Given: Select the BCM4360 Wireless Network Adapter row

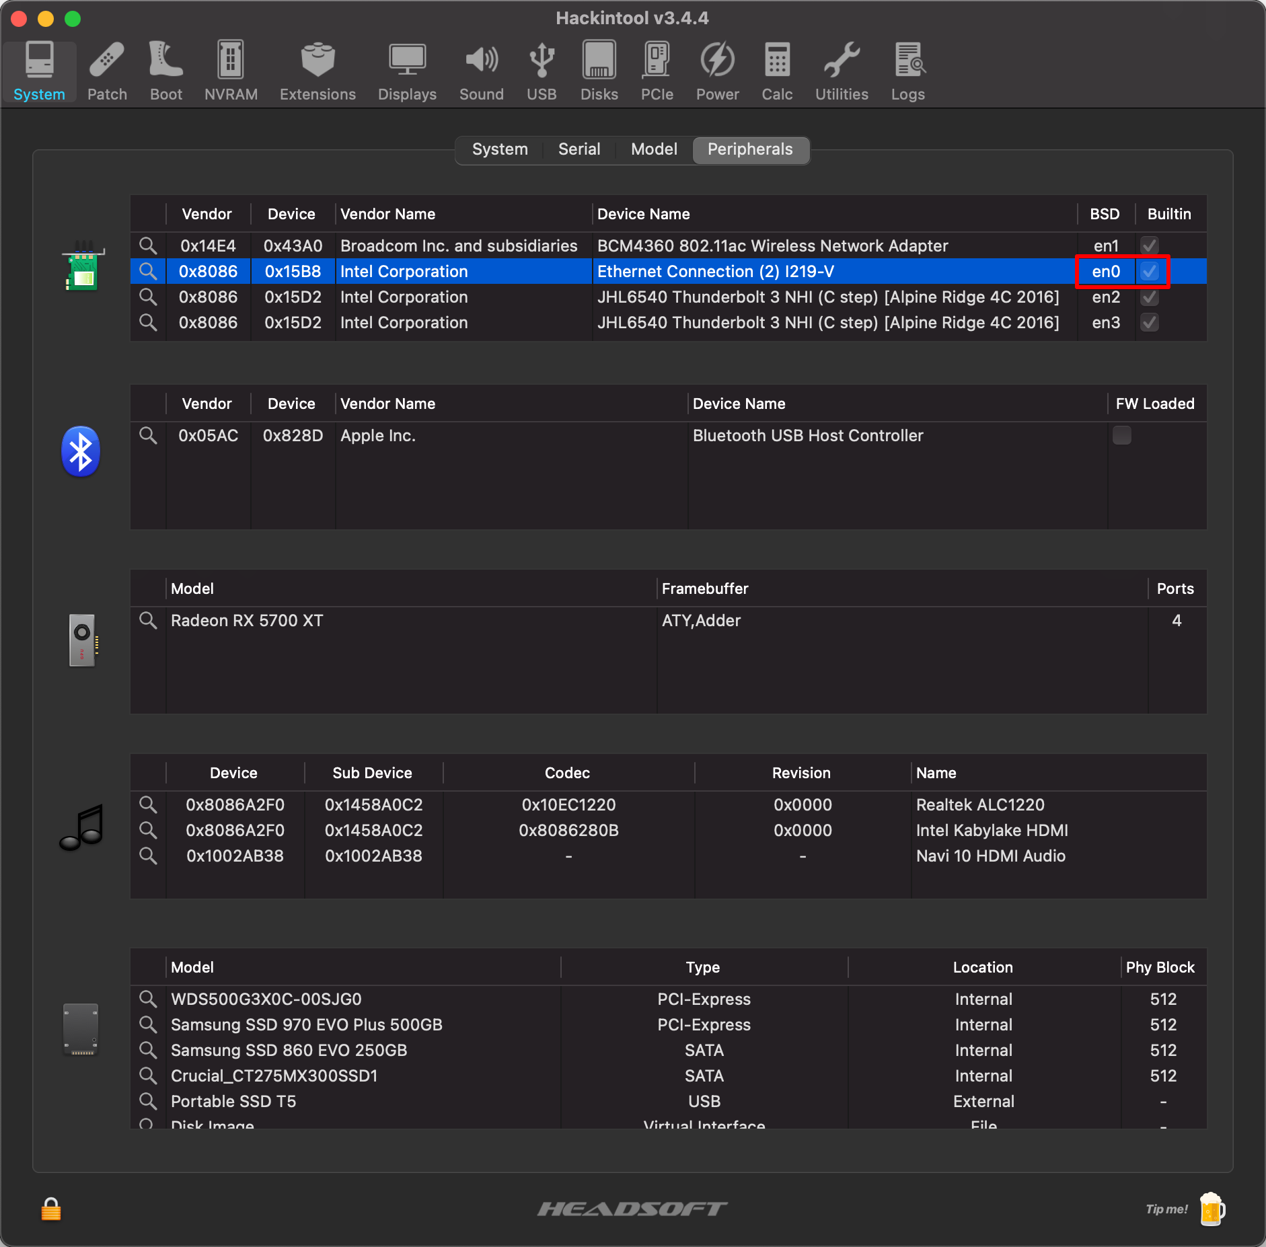Looking at the screenshot, I should pos(668,245).
